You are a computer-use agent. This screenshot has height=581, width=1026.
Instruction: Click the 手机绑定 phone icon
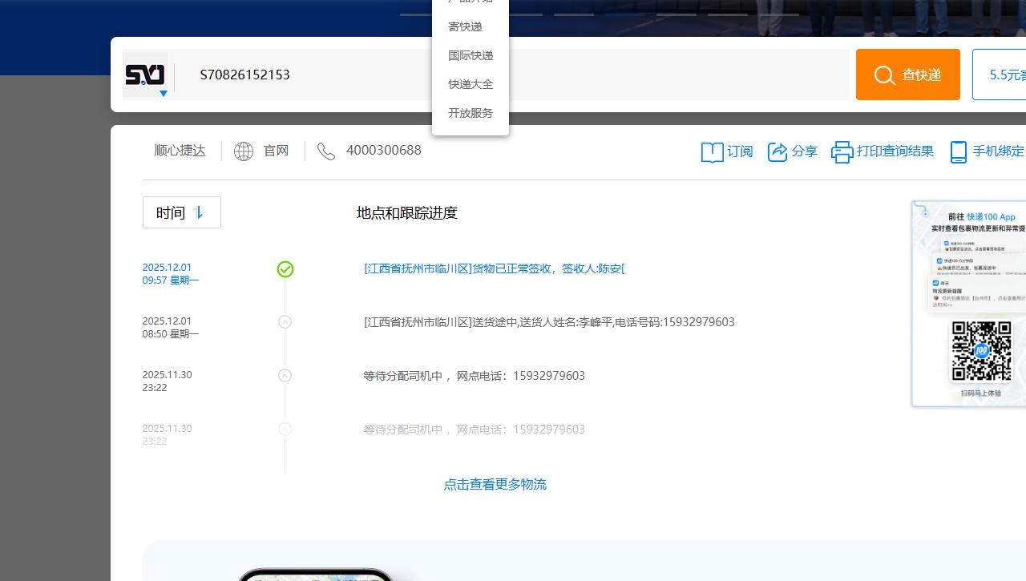[958, 151]
